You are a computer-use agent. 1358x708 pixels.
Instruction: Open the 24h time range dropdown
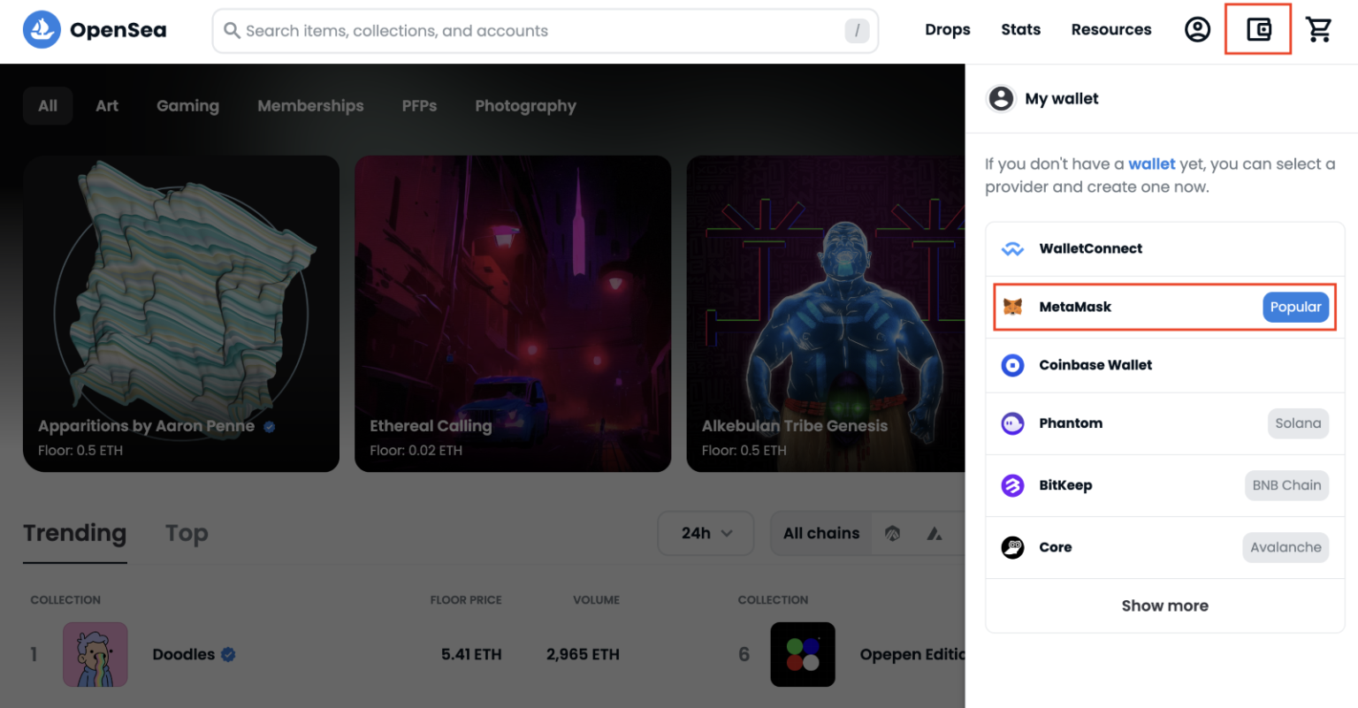(x=706, y=533)
